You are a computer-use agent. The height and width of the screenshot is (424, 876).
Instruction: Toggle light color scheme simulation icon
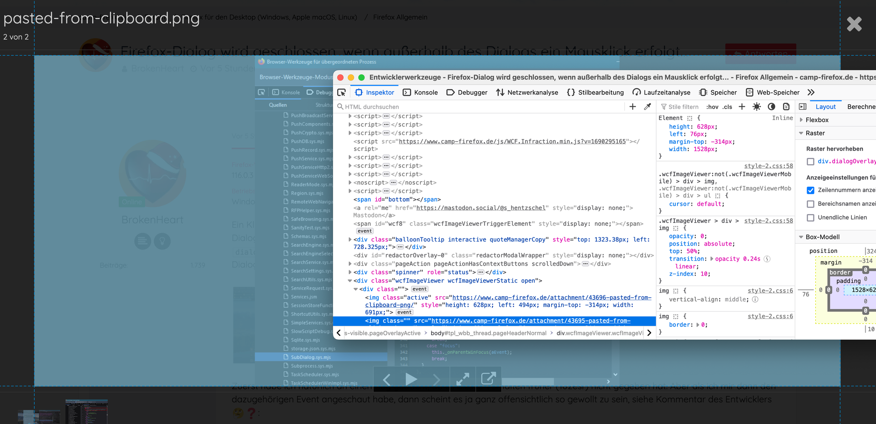tap(756, 107)
